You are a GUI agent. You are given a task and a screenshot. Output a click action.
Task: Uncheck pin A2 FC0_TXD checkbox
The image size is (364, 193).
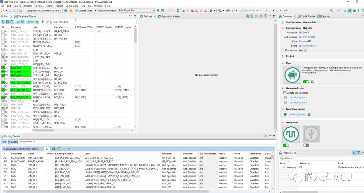coord(3,83)
